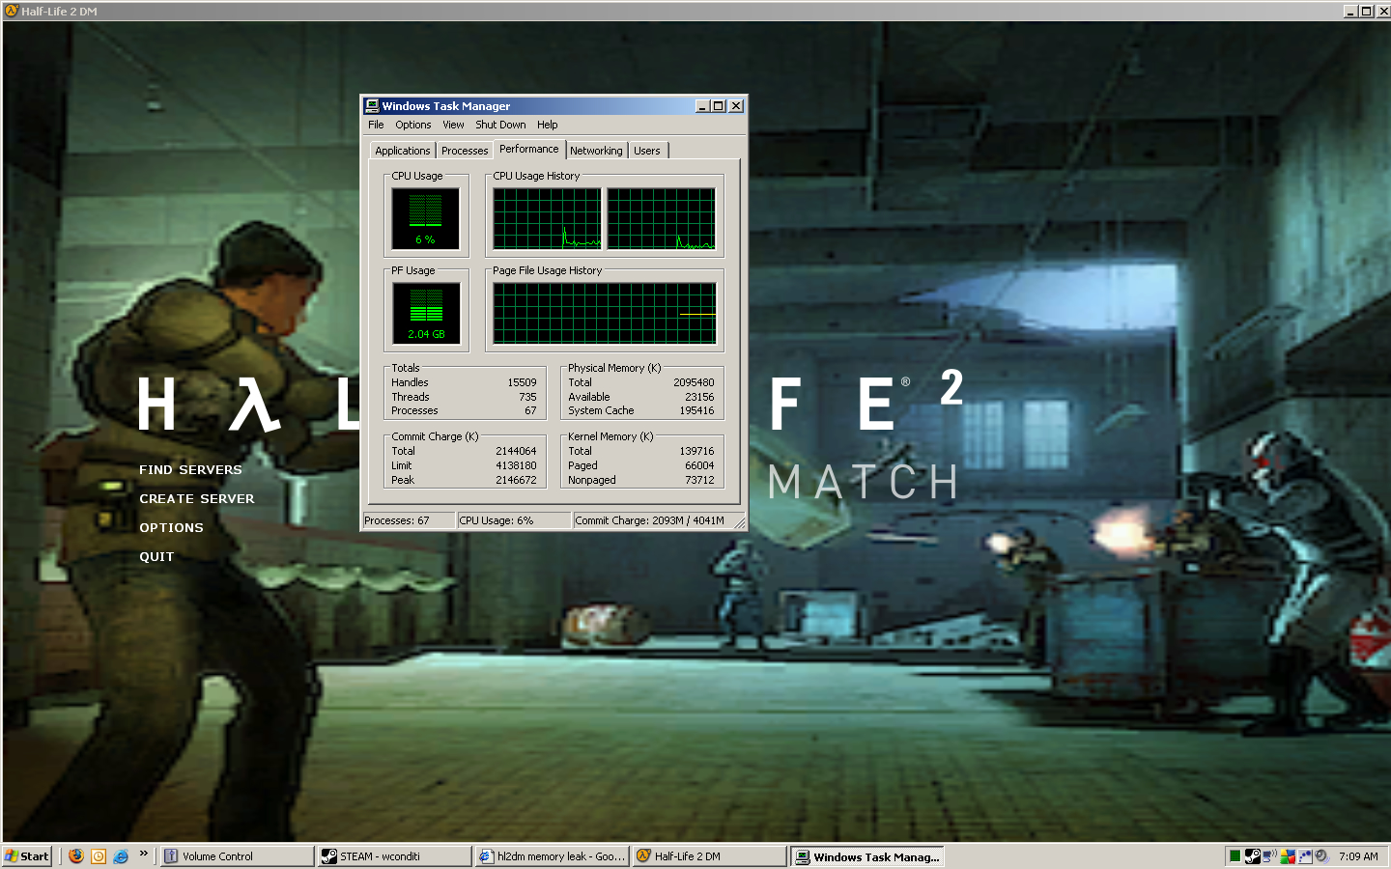This screenshot has width=1391, height=869.
Task: Expand the Quick Launch overflow chevron
Action: click(143, 854)
